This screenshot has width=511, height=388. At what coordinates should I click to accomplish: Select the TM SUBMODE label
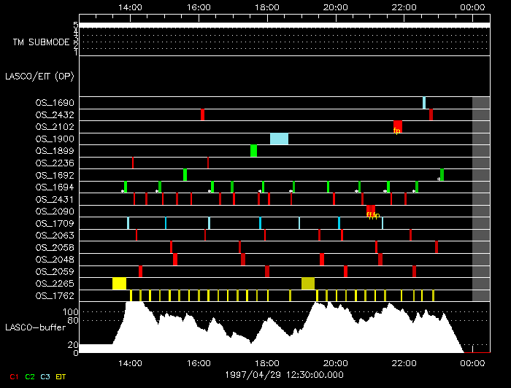(x=41, y=42)
